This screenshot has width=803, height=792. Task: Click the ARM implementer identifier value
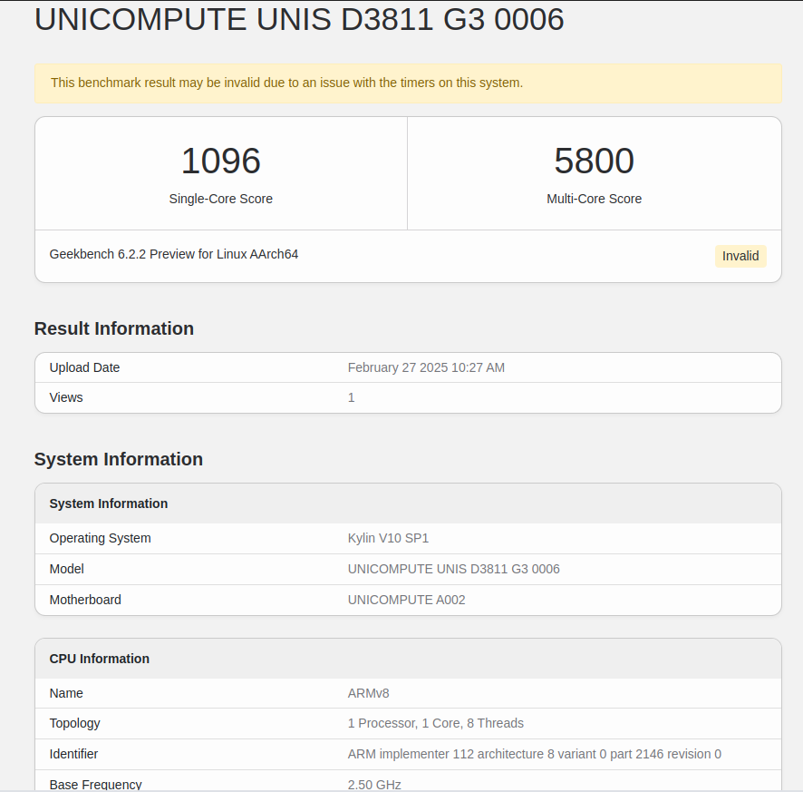pyautogui.click(x=534, y=754)
